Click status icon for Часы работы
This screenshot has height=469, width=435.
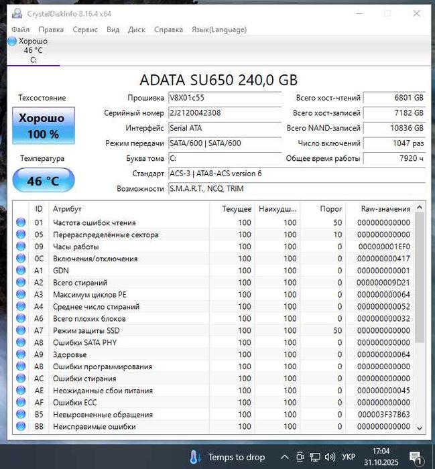tap(21, 246)
